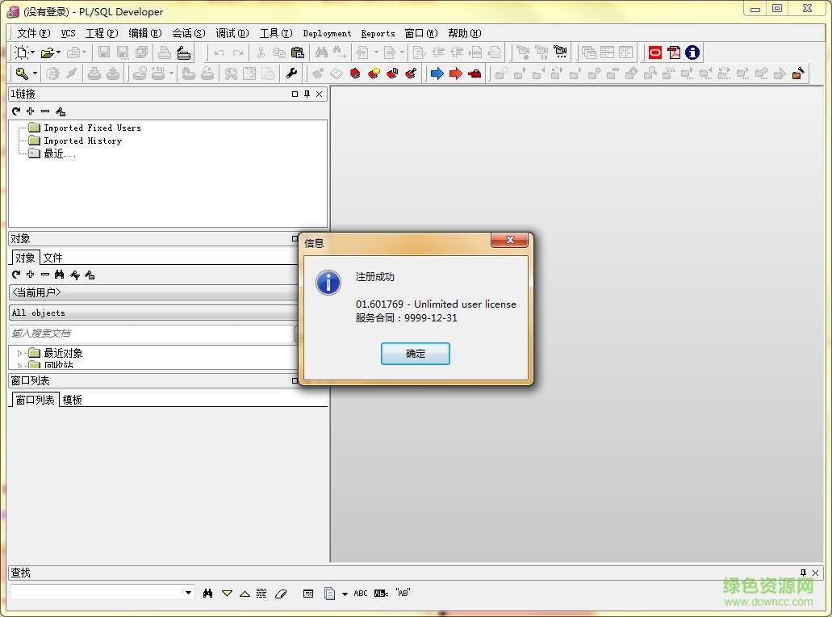Screen dimensions: 832x617
Task: Click the Paste icon on the toolbar
Action: point(297,52)
